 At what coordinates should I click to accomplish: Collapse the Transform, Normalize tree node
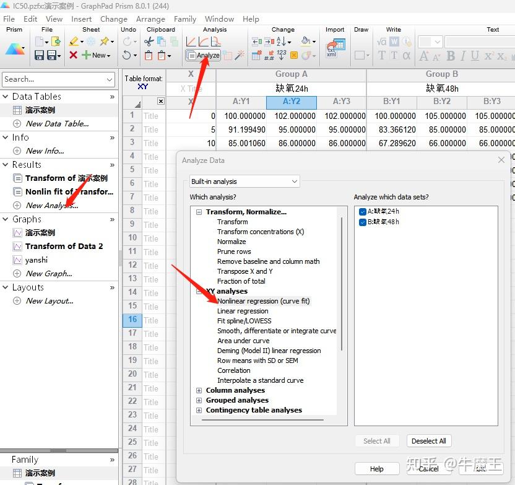pos(199,212)
